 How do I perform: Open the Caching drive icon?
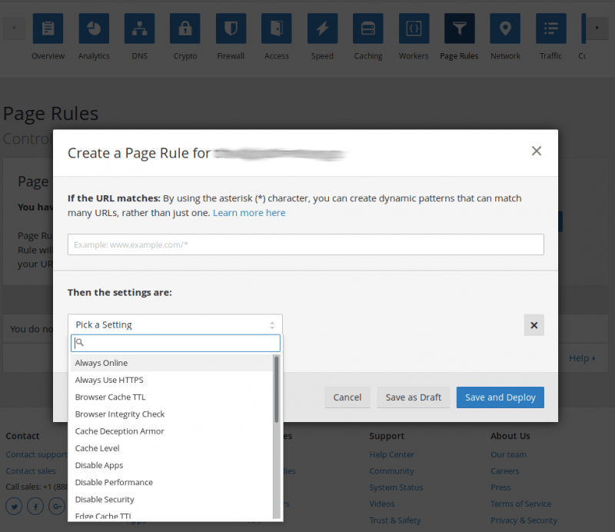click(x=368, y=28)
